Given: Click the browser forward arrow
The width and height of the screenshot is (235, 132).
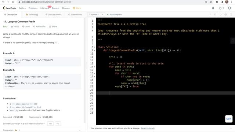Looking at the screenshot, I should point(8,2).
